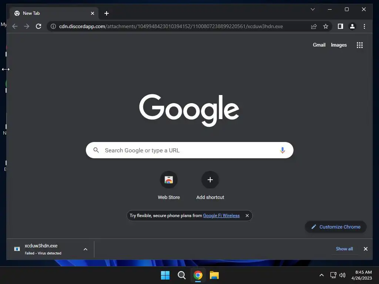Click Chrome icon in taskbar

point(198,275)
